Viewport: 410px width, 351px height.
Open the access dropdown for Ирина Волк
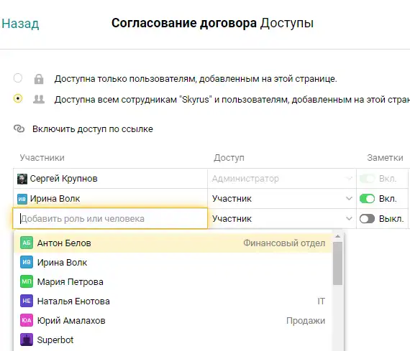[282, 199]
